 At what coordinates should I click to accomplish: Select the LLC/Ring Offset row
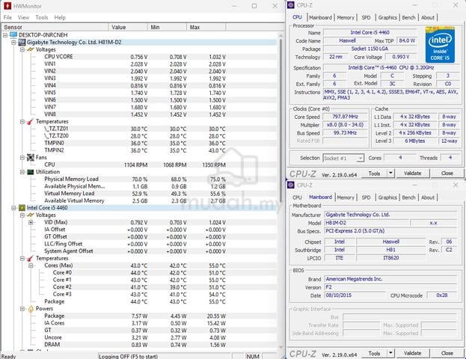point(138,244)
